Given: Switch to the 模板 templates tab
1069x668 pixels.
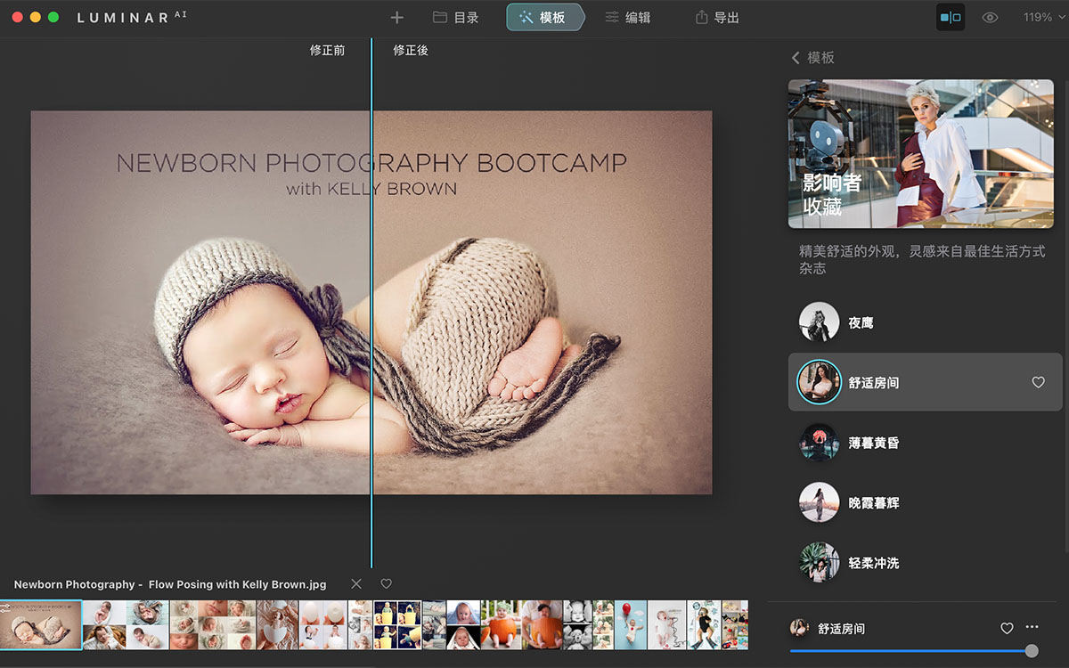Looking at the screenshot, I should [x=545, y=18].
